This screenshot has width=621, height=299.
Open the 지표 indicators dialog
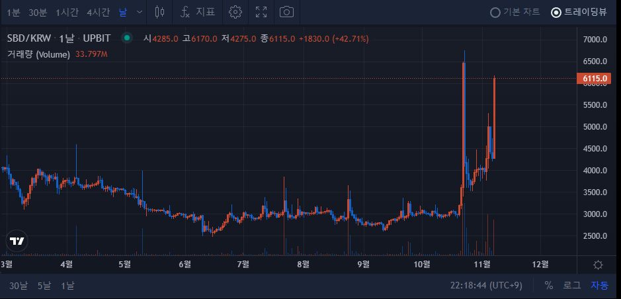(197, 12)
